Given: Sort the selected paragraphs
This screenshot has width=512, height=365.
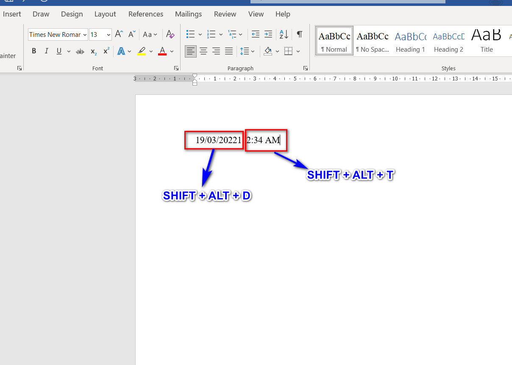Looking at the screenshot, I should tap(284, 34).
